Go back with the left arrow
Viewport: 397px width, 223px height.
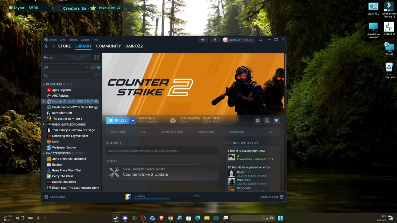tap(46, 46)
